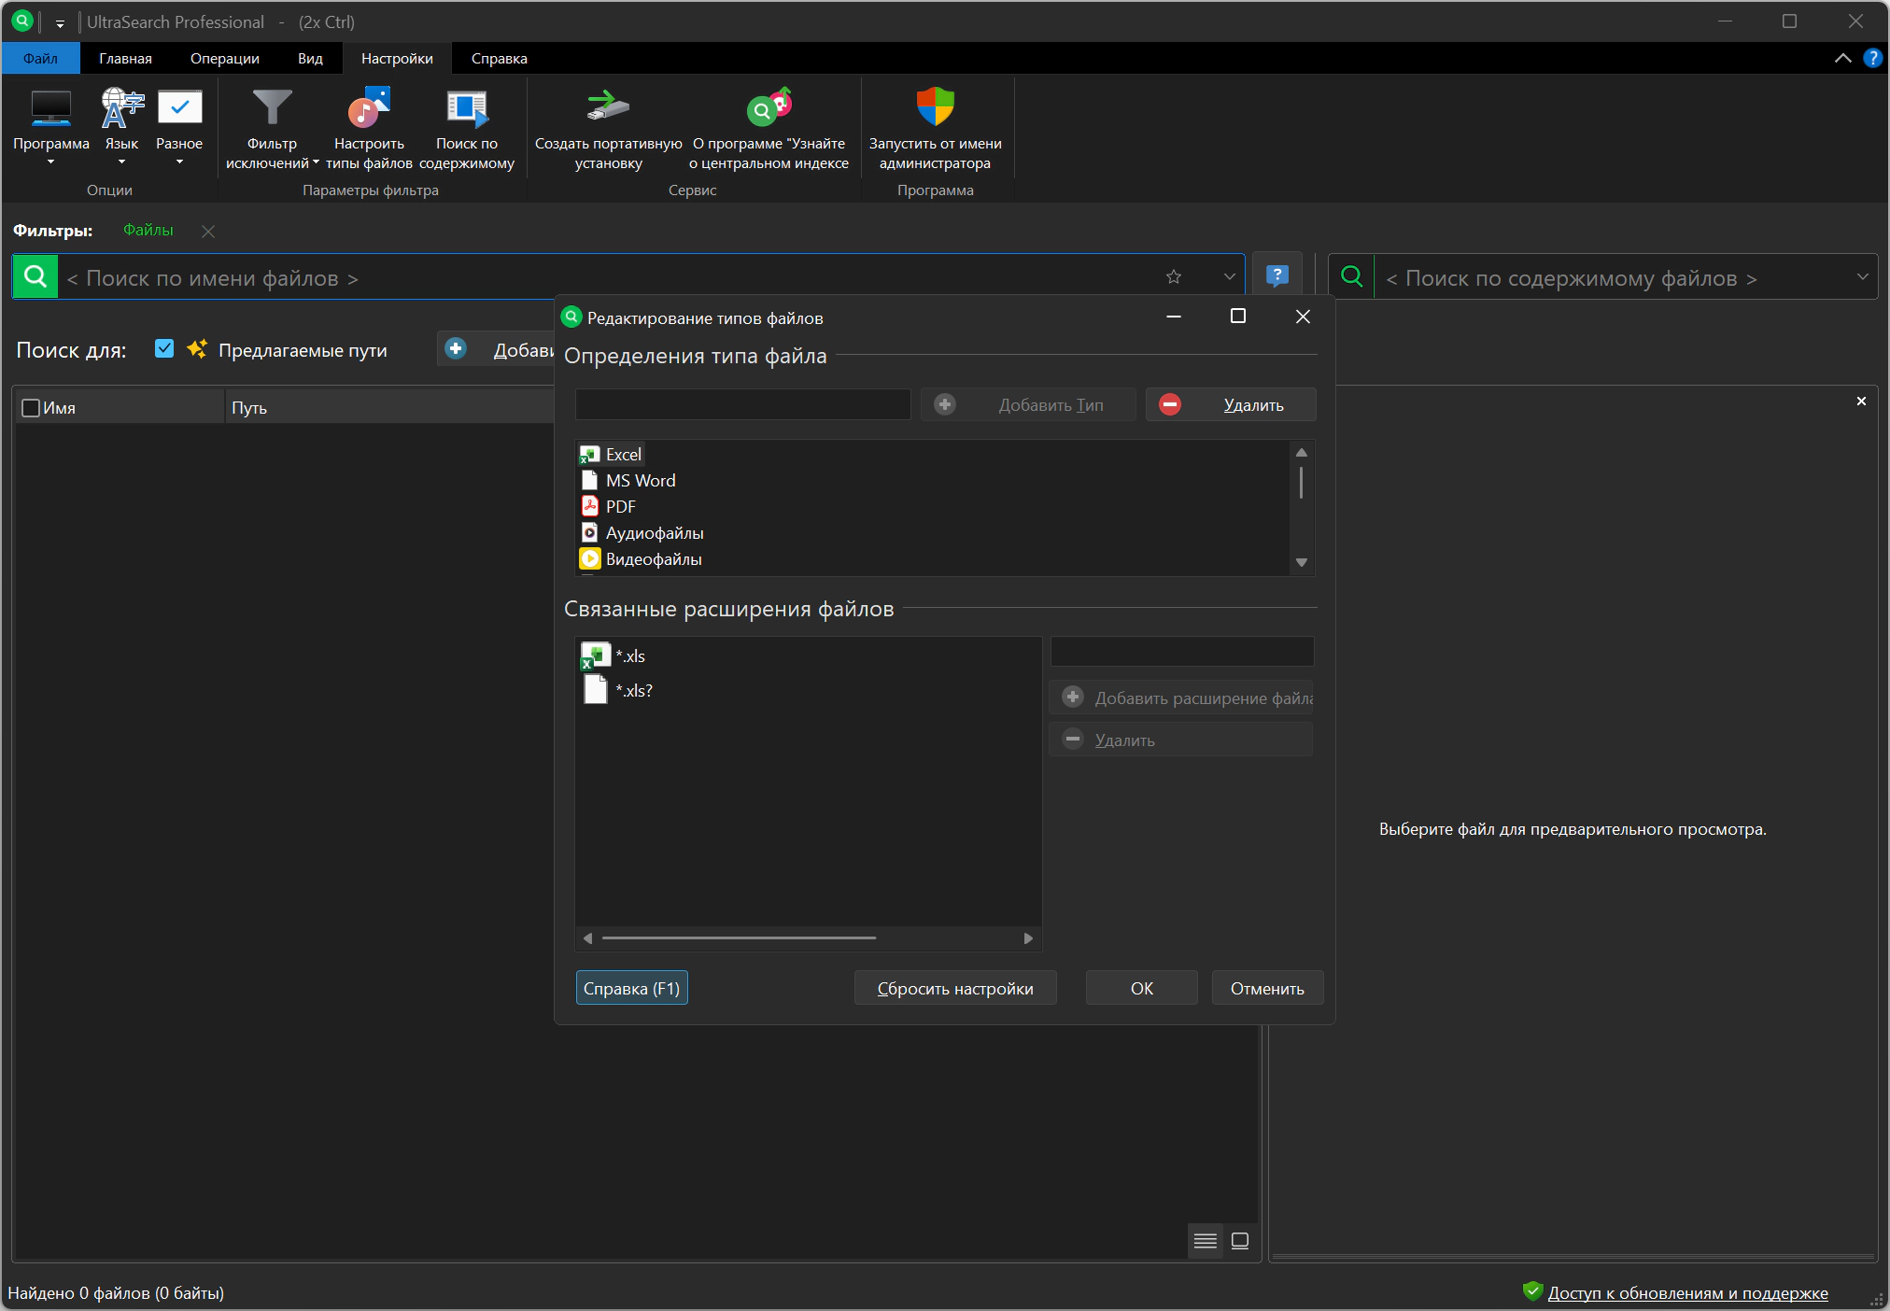The width and height of the screenshot is (1890, 1311).
Task: Expand the file name search history dropdown
Action: [1229, 277]
